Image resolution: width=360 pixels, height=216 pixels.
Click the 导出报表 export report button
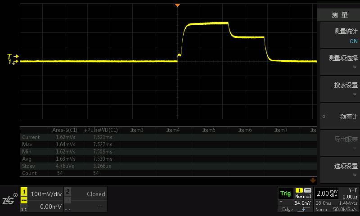point(340,143)
